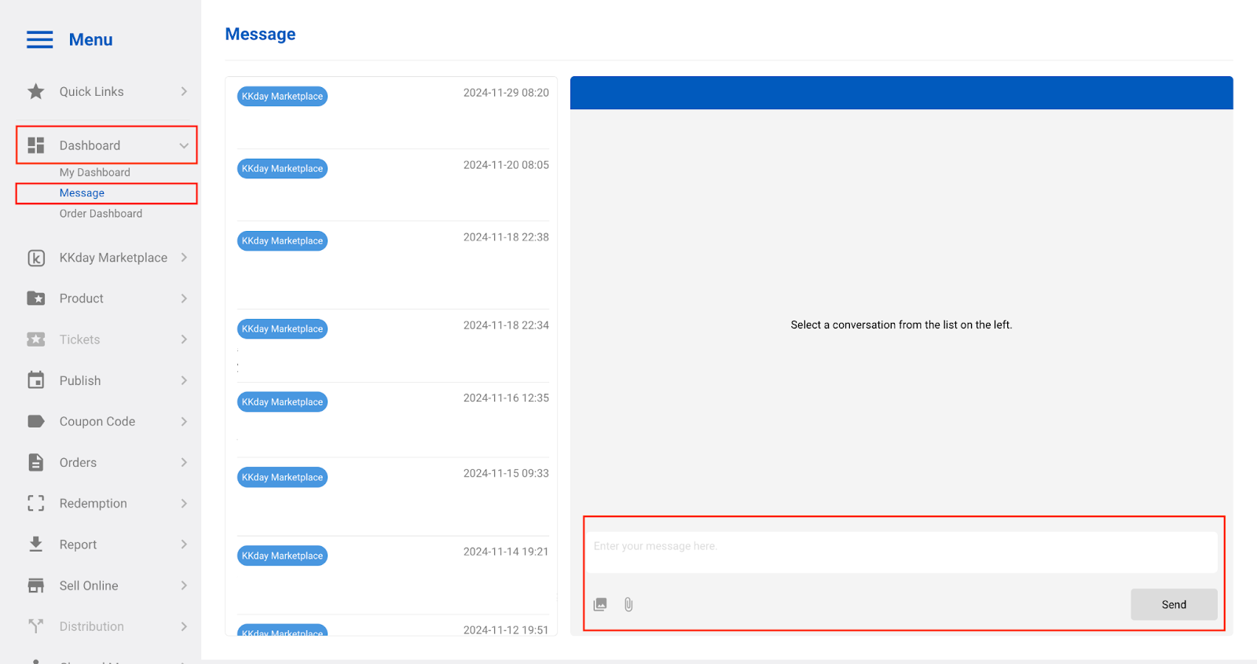The height and width of the screenshot is (664, 1257).
Task: Click the Tickets icon in sidebar
Action: point(36,339)
